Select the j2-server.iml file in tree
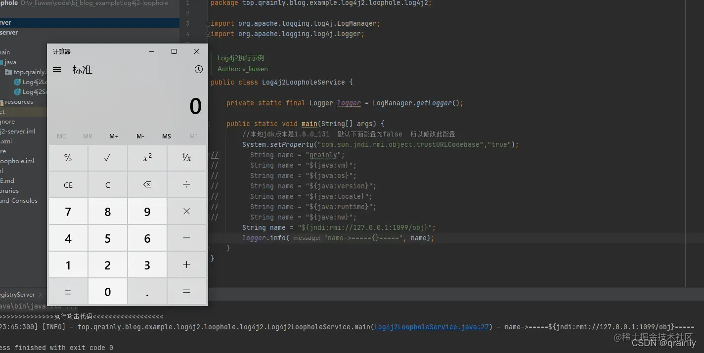The image size is (704, 353). (17, 132)
